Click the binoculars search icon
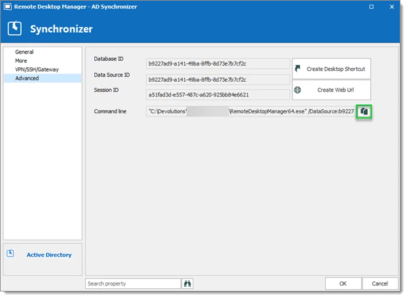Image resolution: width=407 pixels, height=298 pixels. pyautogui.click(x=187, y=284)
